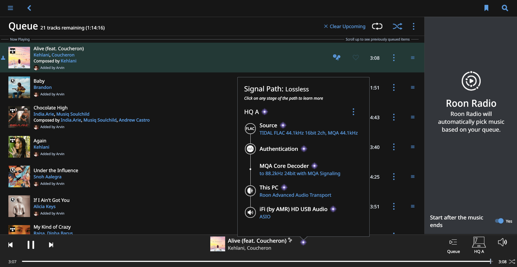Screen dimensions: 517x267
Task: Select the MQA Core Decoder stage
Action: pyautogui.click(x=300, y=169)
